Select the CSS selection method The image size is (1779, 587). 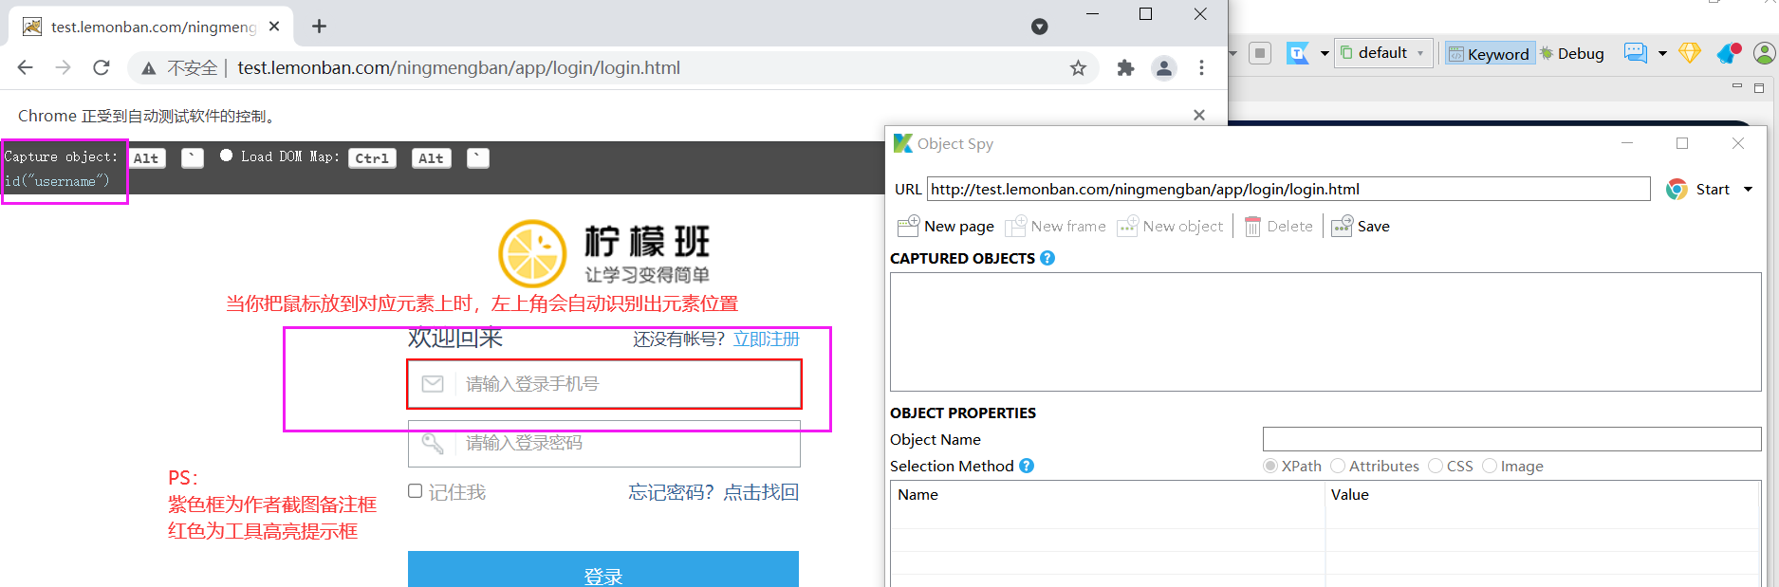click(1451, 466)
